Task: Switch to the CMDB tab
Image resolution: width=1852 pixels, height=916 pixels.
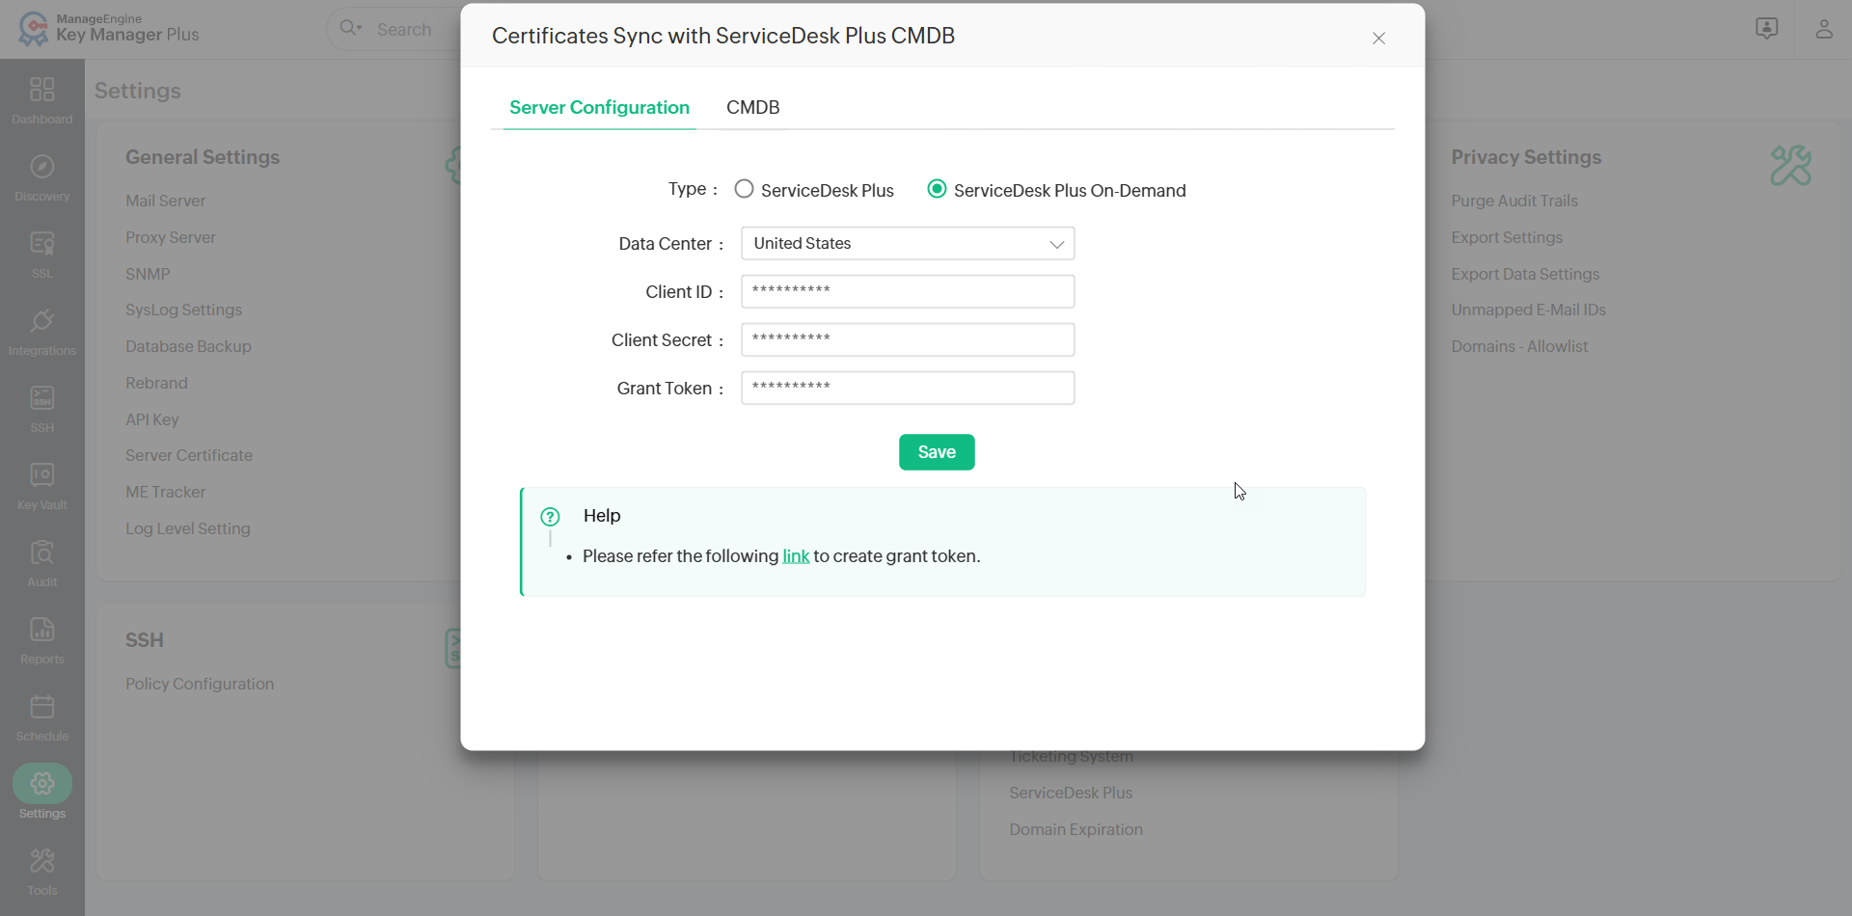Action: point(753,108)
